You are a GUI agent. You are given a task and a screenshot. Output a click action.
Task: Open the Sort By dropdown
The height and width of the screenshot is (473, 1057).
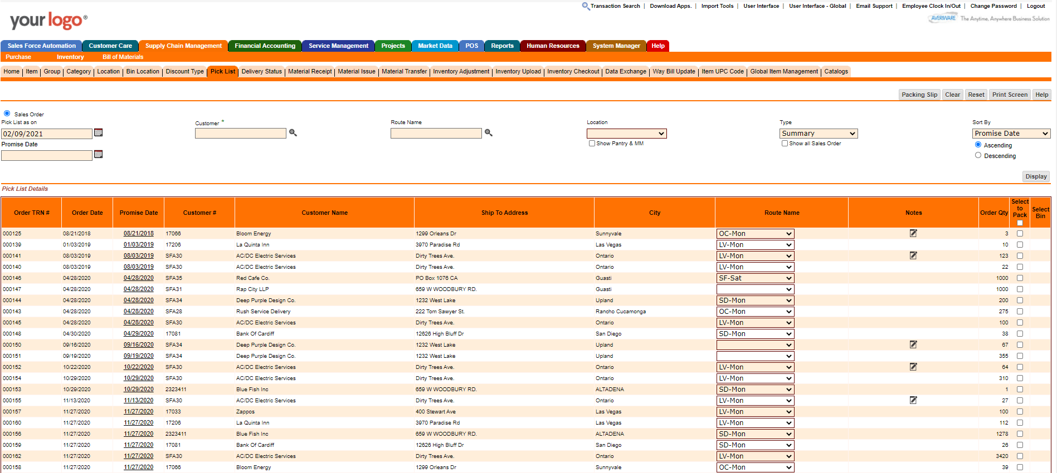tap(1011, 134)
